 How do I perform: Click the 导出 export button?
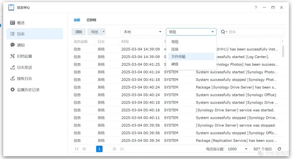pyautogui.click(x=94, y=32)
